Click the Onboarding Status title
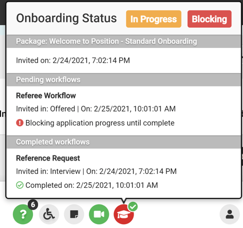This screenshot has height=228, width=243. coord(66,18)
